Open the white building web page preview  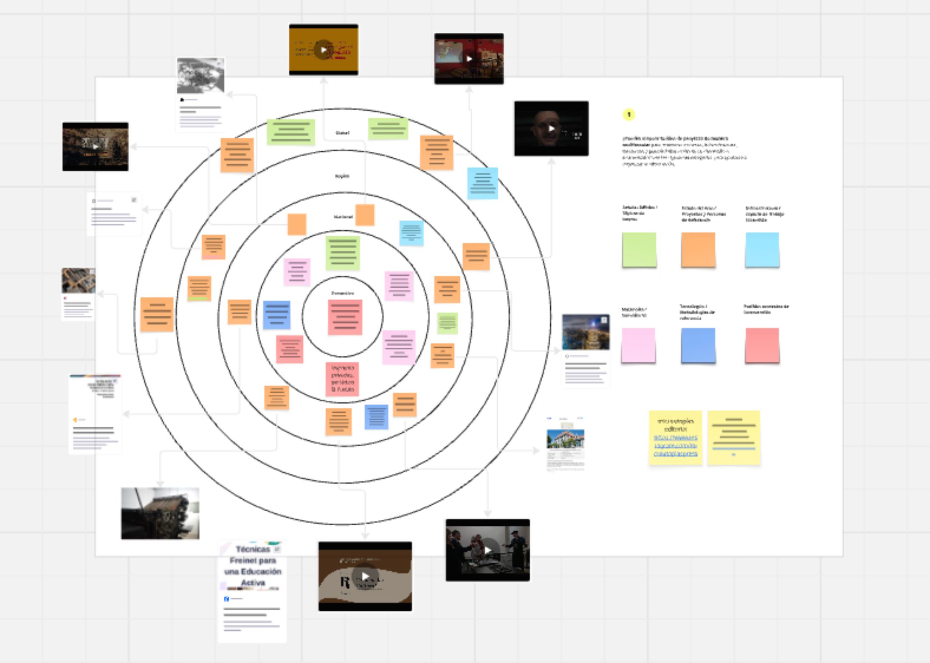(565, 444)
